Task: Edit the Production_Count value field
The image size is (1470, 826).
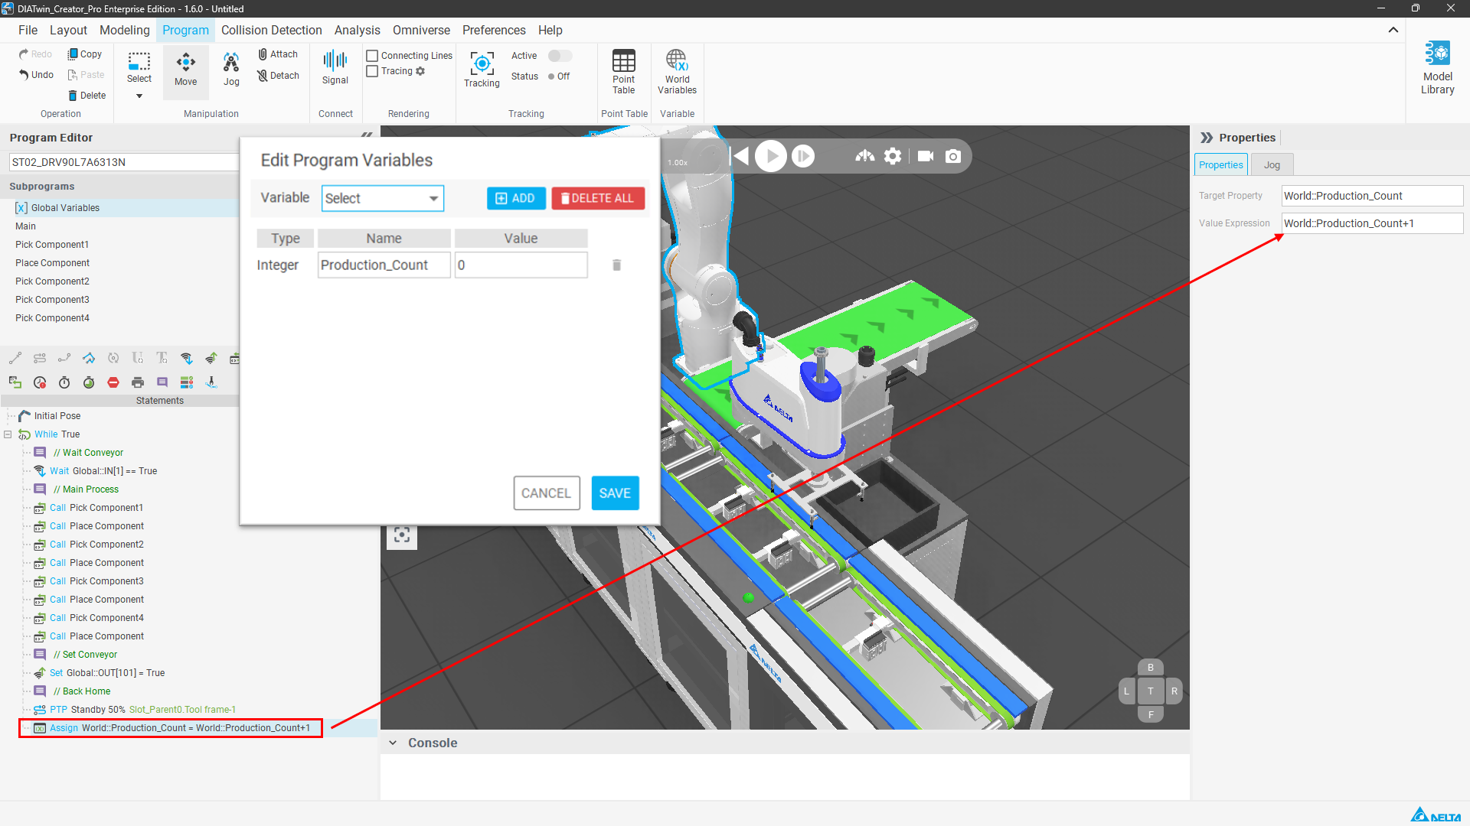Action: pyautogui.click(x=521, y=265)
